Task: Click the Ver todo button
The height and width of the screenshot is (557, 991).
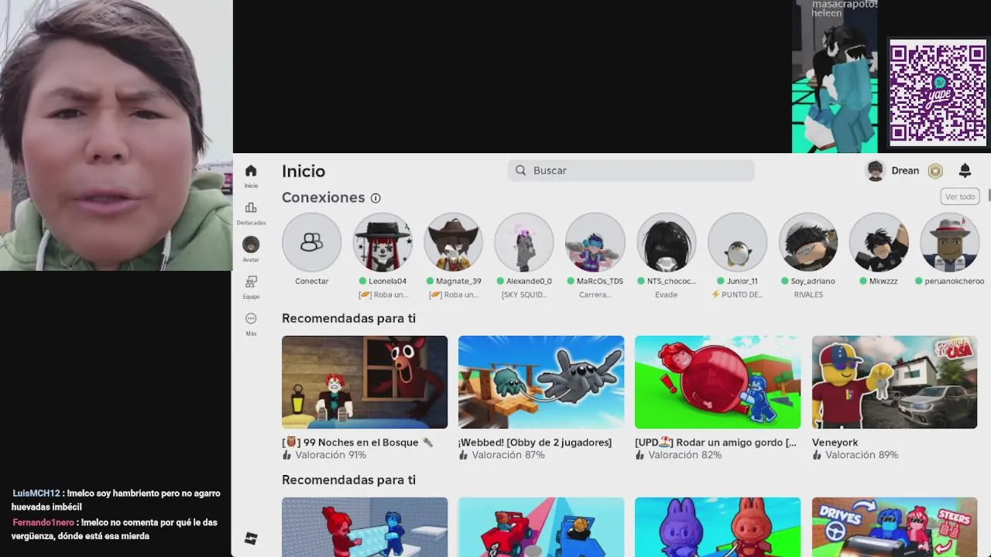Action: pos(960,196)
